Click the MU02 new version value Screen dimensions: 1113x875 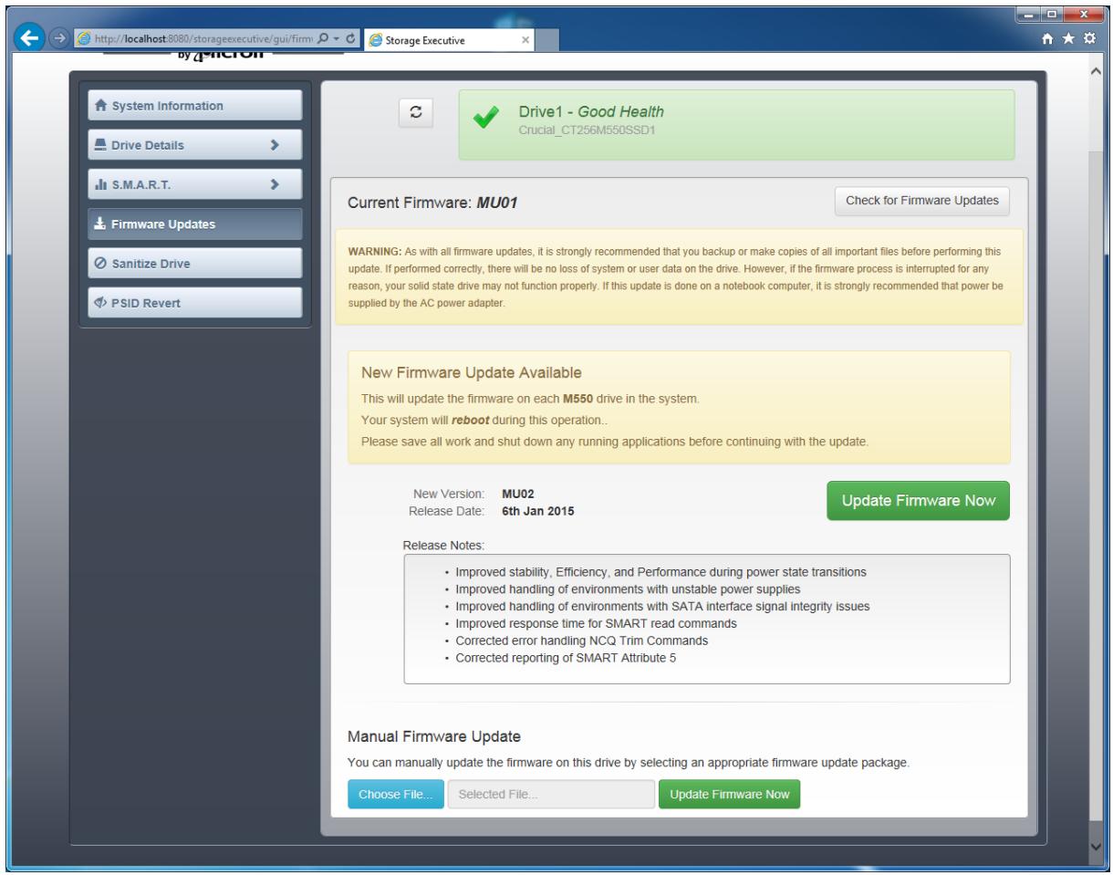click(518, 494)
